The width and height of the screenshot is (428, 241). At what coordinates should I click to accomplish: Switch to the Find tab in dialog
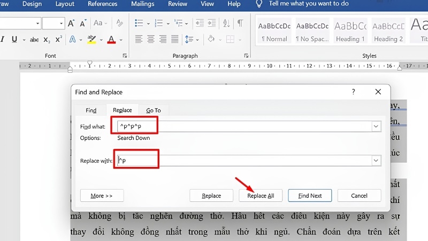coord(91,110)
